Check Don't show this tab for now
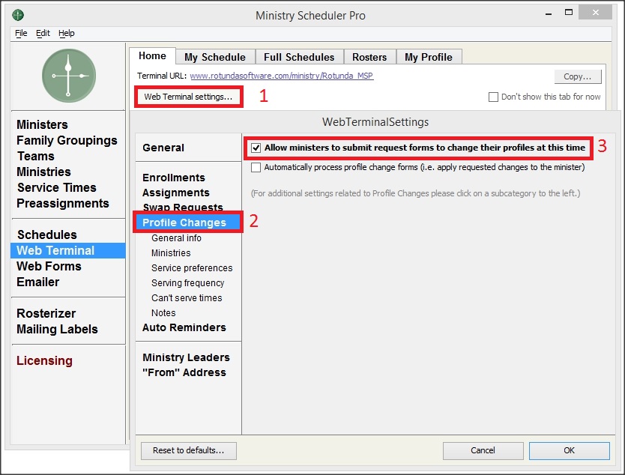 (493, 97)
